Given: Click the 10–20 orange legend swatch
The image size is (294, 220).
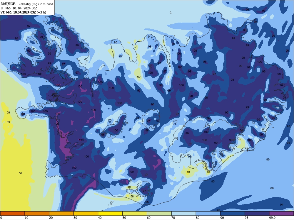Looking at the screenshot, I should [x=37, y=214].
